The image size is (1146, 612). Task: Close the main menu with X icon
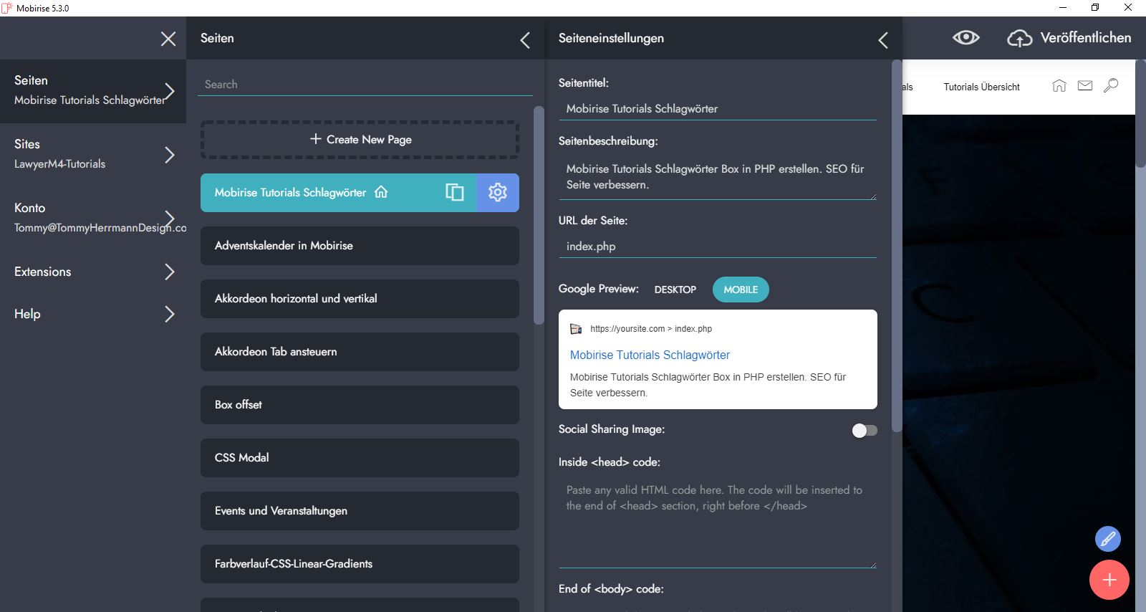click(168, 39)
